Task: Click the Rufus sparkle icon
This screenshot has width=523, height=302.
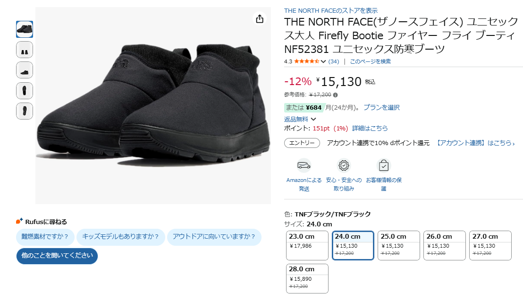Action: pos(19,221)
